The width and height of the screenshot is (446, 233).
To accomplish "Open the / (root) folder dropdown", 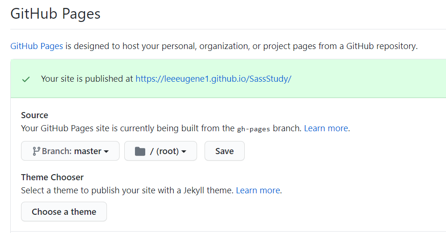I will (x=161, y=151).
